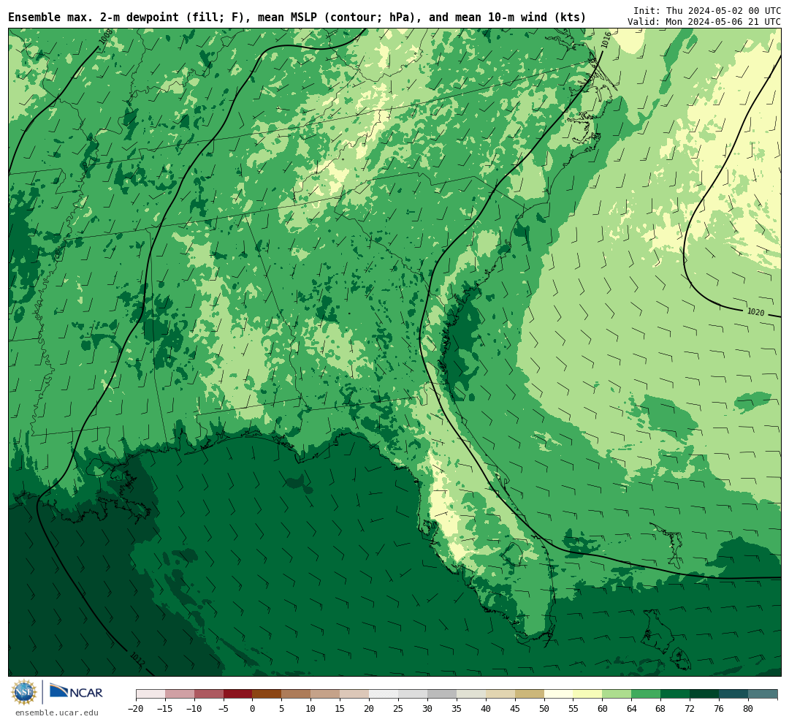Pick the gray-teal swatch right of 80

click(x=763, y=693)
